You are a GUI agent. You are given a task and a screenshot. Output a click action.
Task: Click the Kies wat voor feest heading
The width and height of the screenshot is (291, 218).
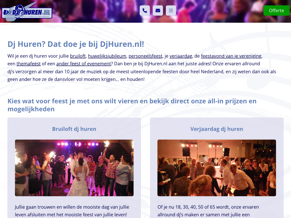132,105
